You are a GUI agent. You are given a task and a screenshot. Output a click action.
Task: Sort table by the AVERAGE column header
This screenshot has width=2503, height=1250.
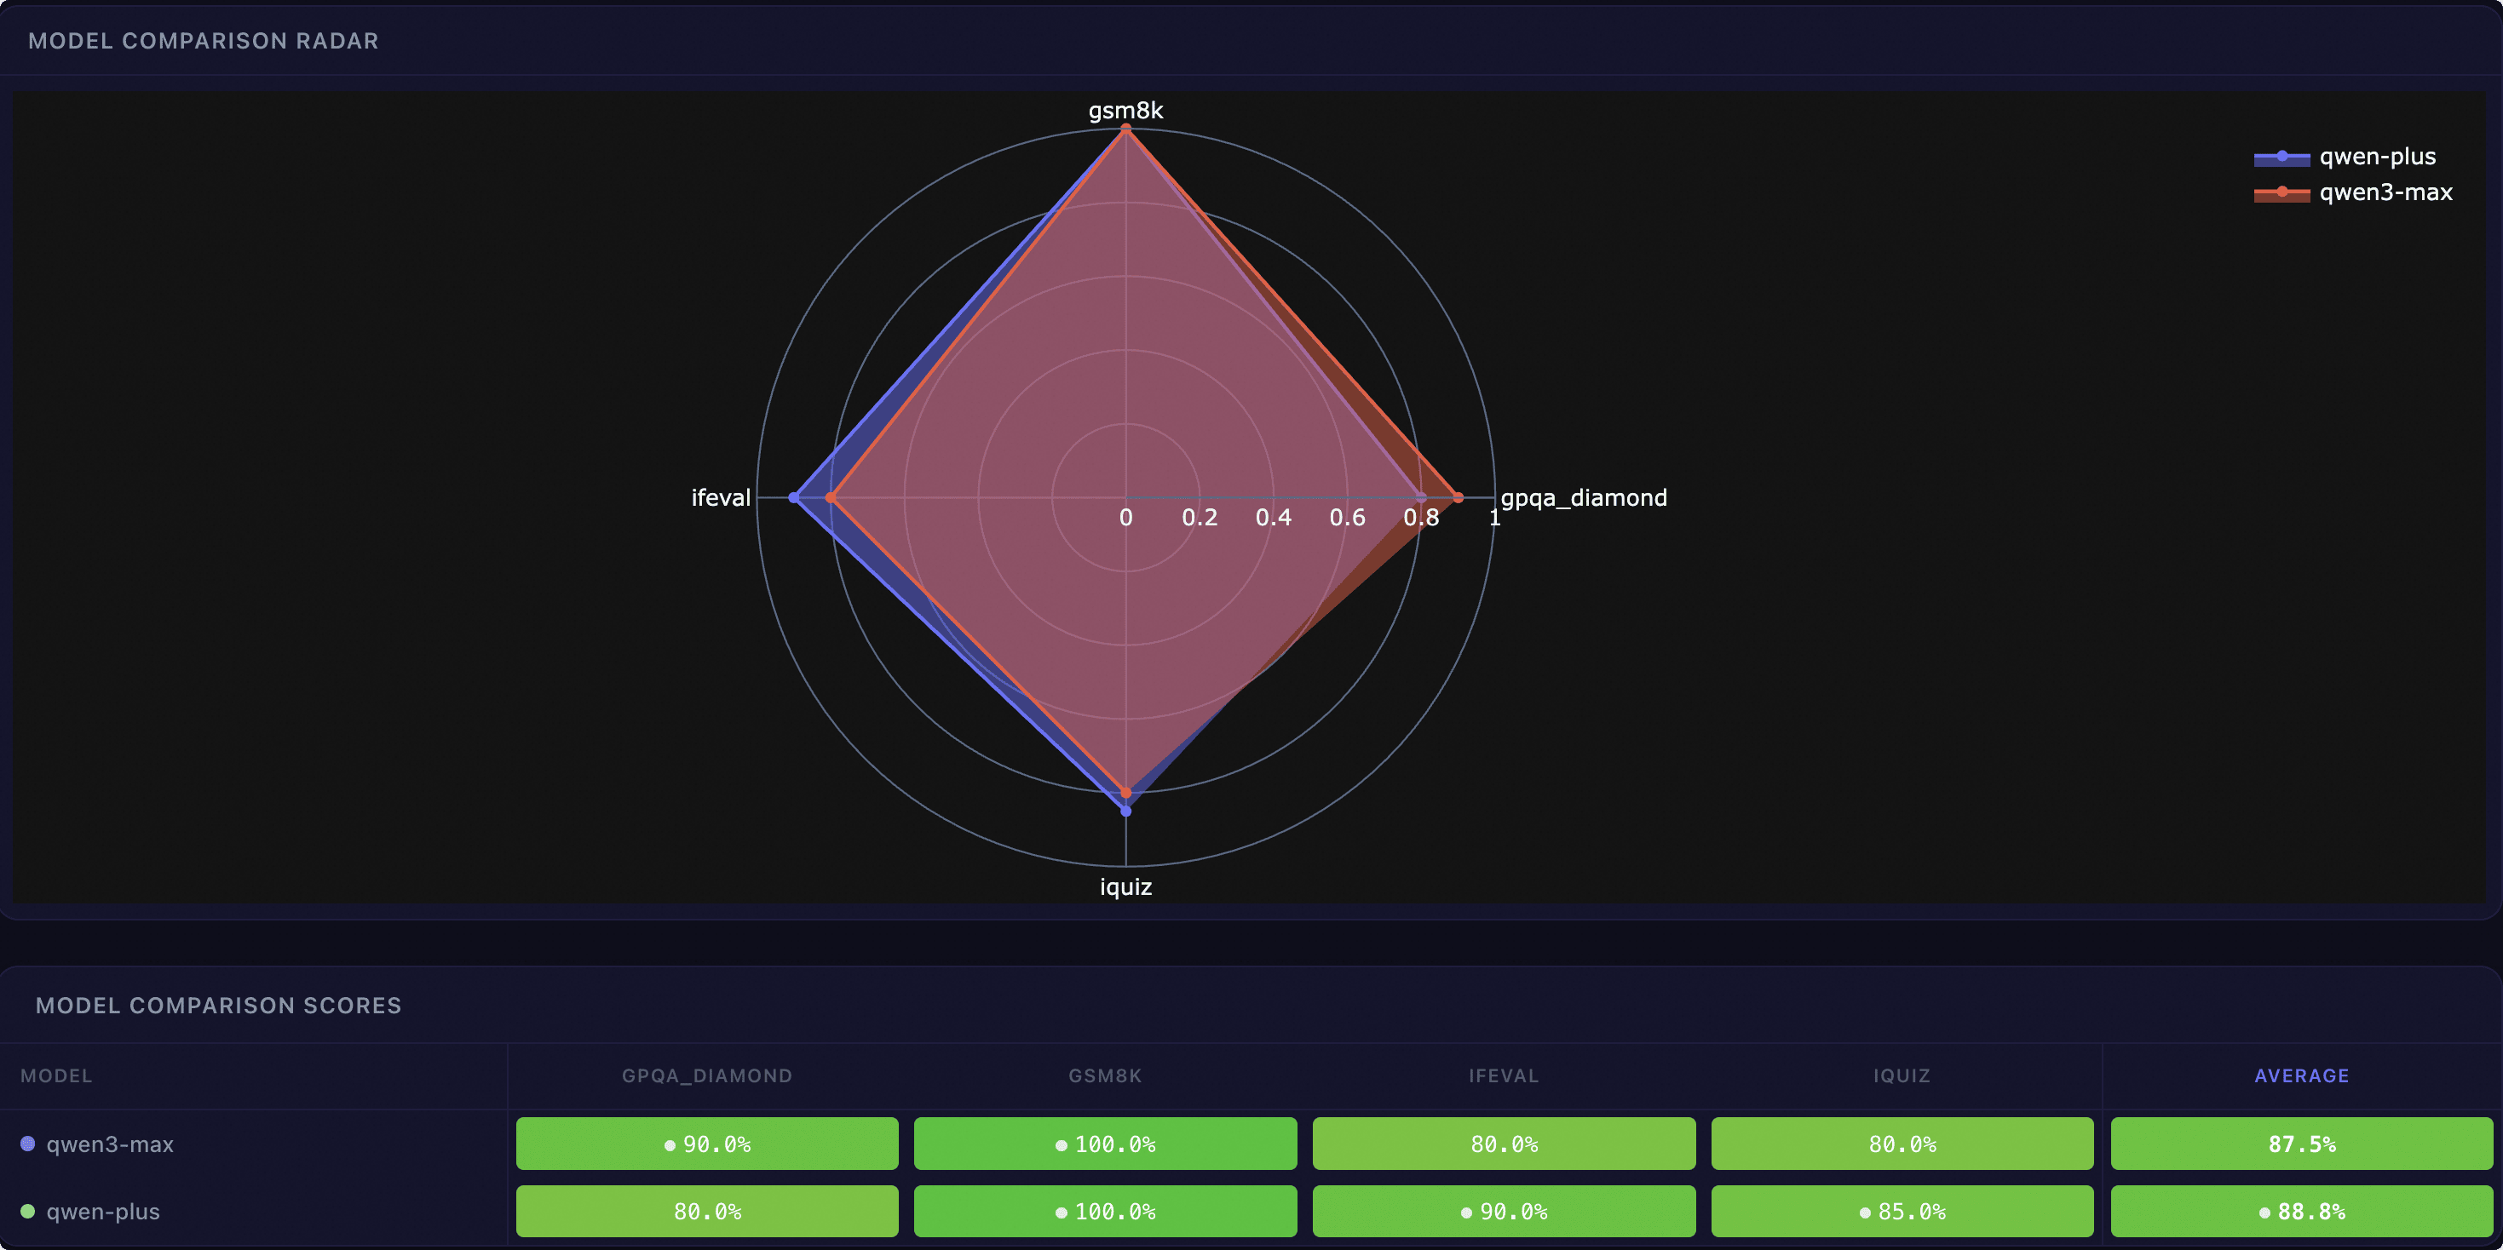click(2302, 1076)
